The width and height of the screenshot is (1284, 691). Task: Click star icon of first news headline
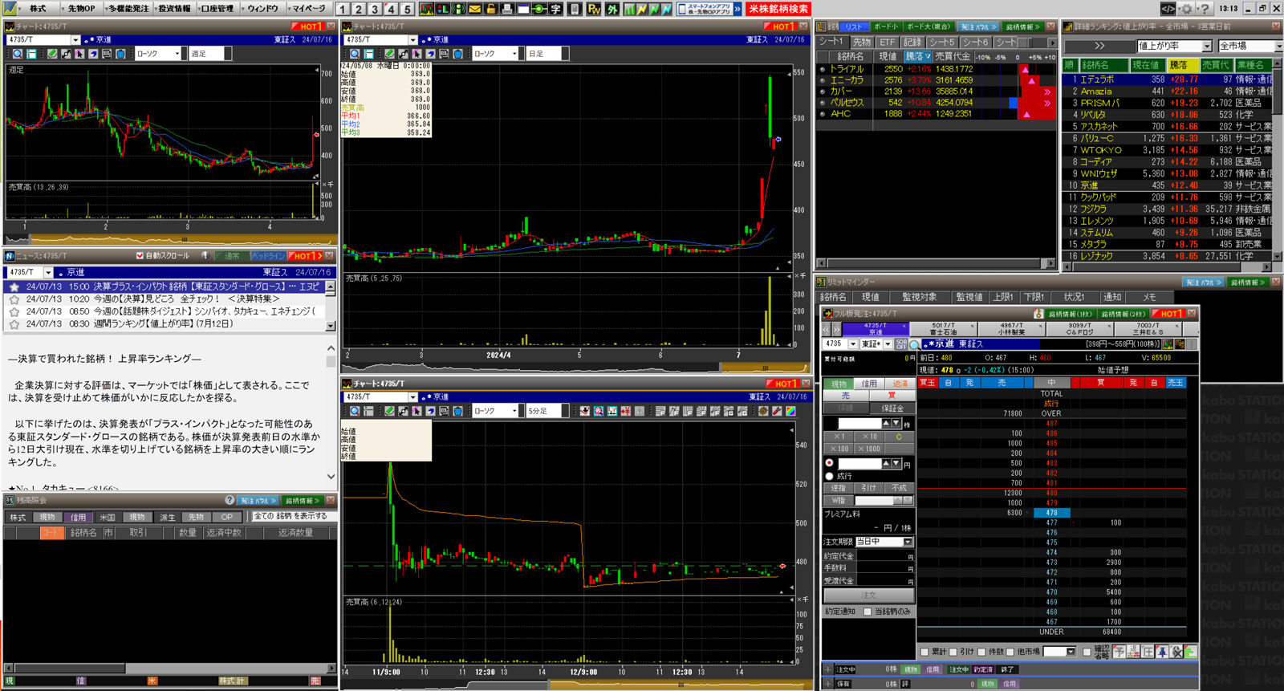[14, 287]
